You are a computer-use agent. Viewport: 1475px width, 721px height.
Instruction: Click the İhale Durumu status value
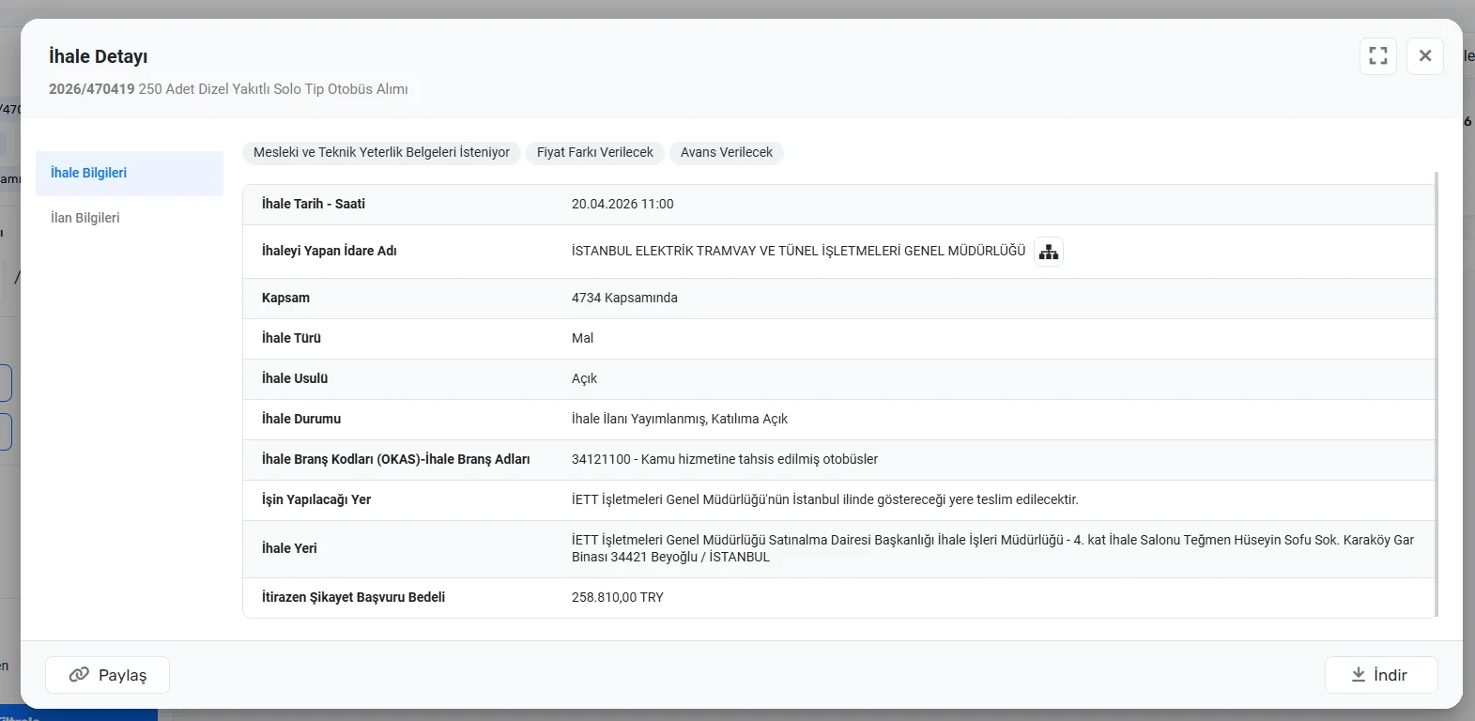coord(679,419)
